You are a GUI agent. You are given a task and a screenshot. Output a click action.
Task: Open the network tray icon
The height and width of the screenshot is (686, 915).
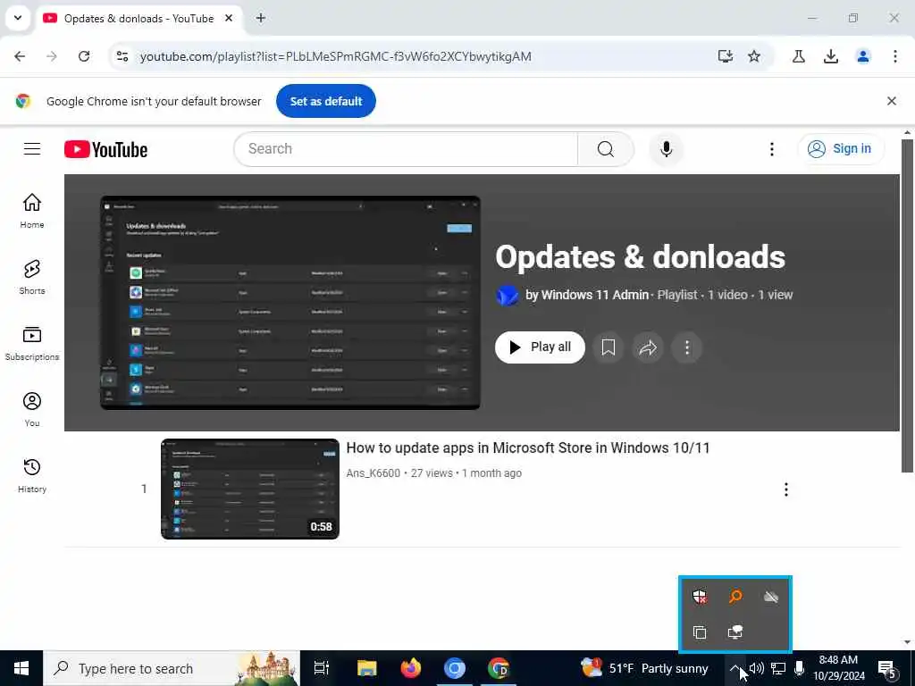point(778,668)
